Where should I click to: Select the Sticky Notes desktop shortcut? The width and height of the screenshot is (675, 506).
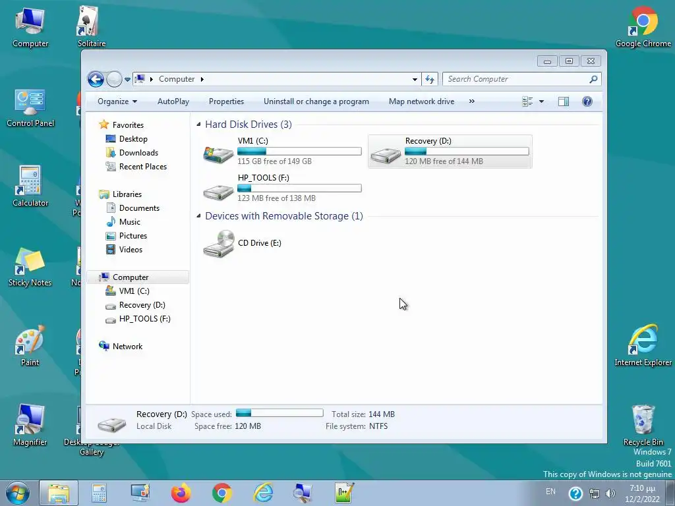pos(30,267)
